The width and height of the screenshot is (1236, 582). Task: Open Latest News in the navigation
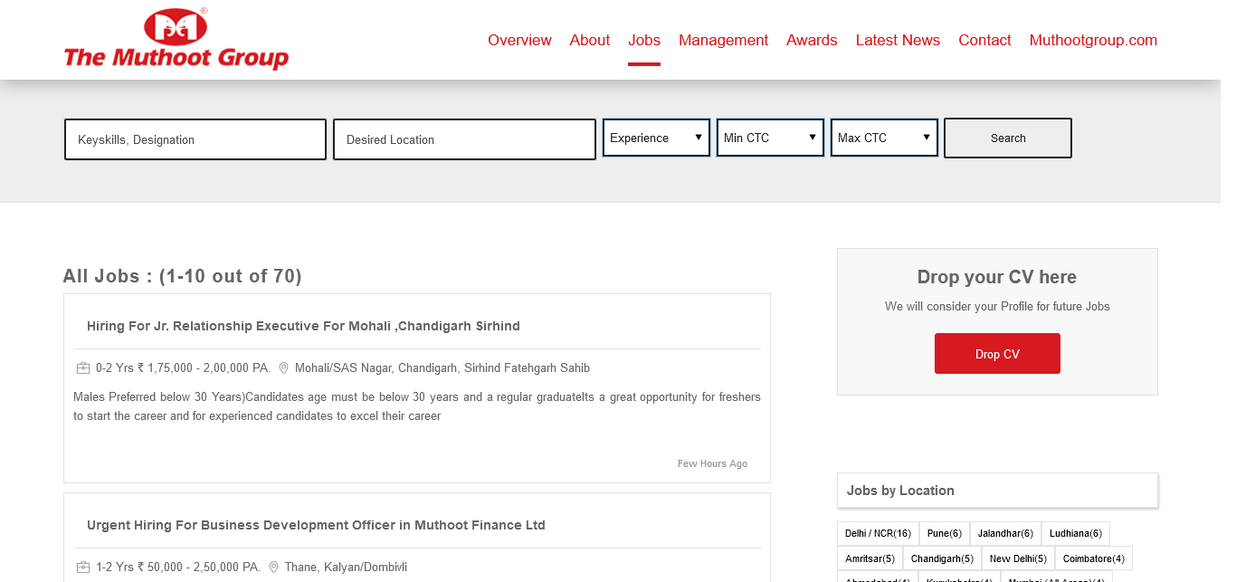coord(898,40)
